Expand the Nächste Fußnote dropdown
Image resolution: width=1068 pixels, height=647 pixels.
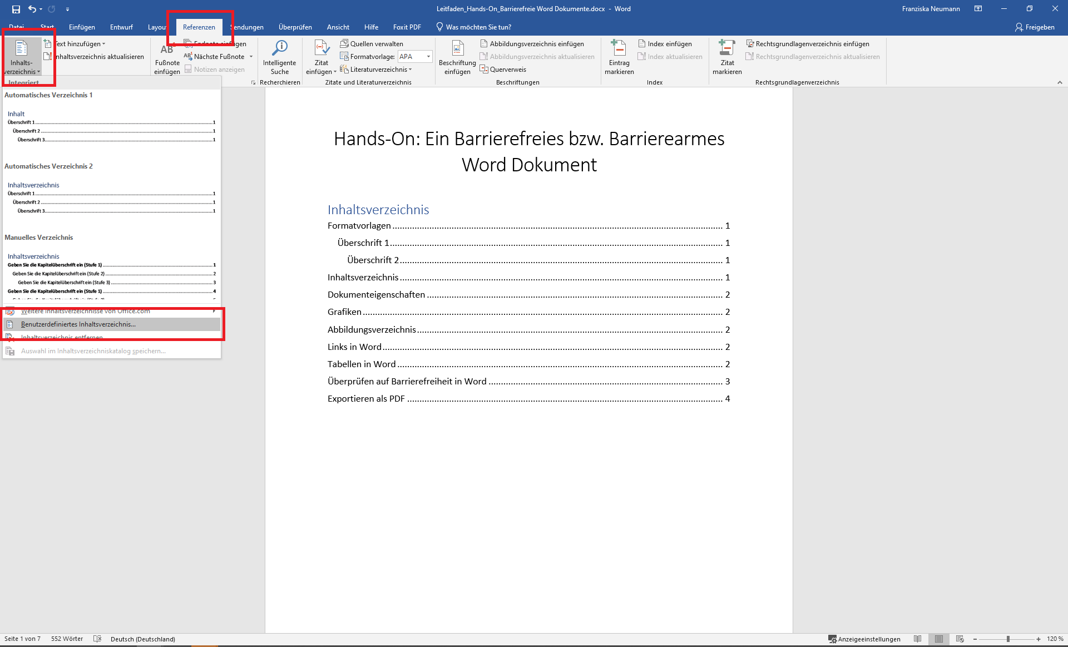pyautogui.click(x=251, y=56)
